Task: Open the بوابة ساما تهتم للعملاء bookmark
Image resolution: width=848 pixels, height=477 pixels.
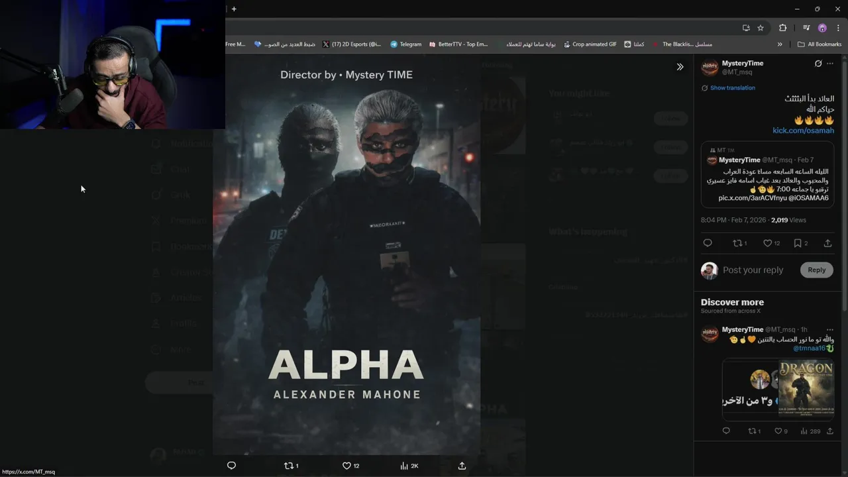Action: [526, 44]
